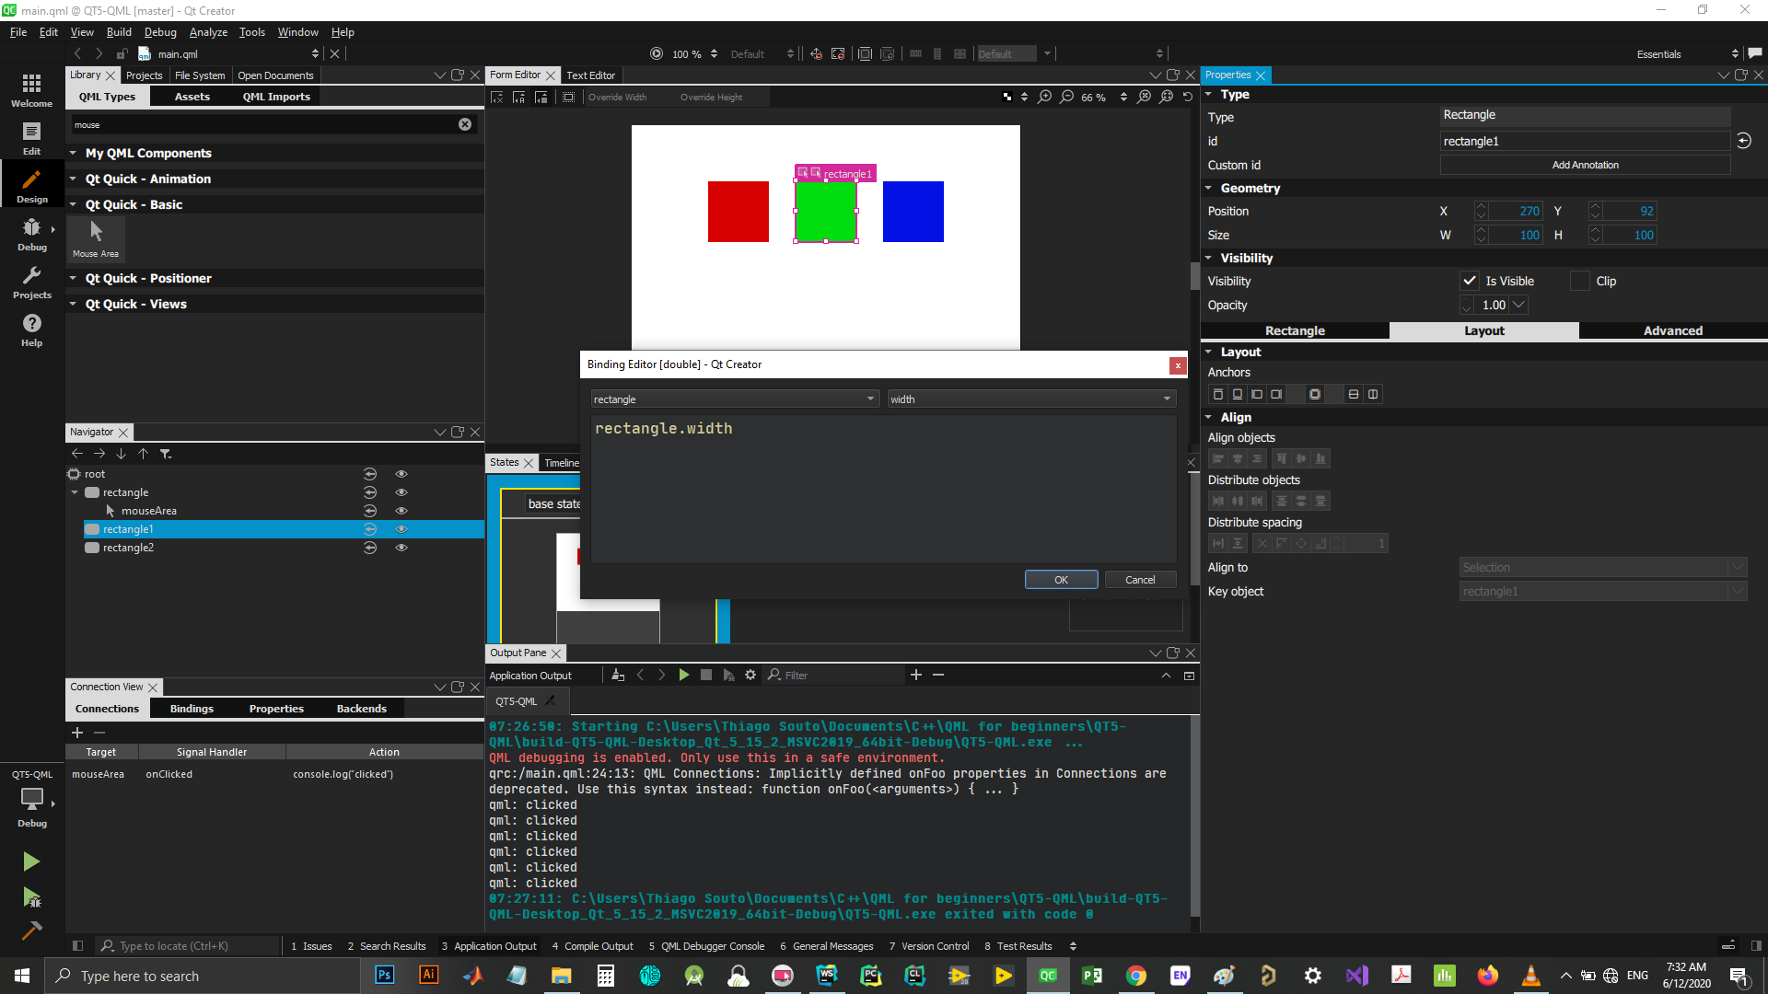The width and height of the screenshot is (1768, 994).
Task: Start debugging the project
Action: pos(31,897)
